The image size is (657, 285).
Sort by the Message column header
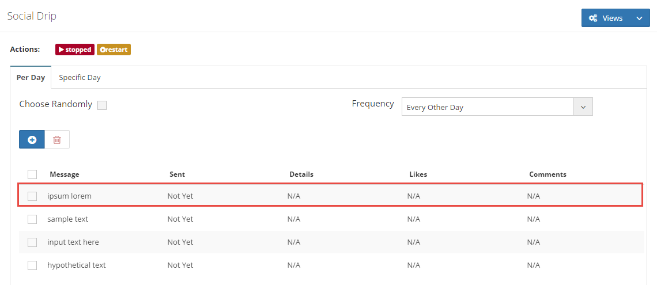tap(65, 174)
